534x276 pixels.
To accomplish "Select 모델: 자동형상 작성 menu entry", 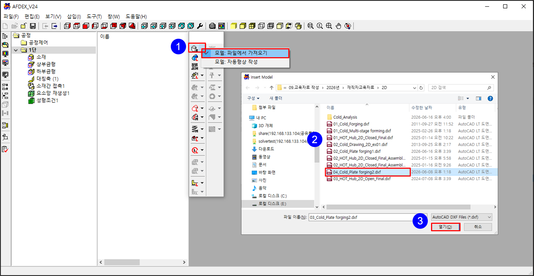I will click(245, 62).
